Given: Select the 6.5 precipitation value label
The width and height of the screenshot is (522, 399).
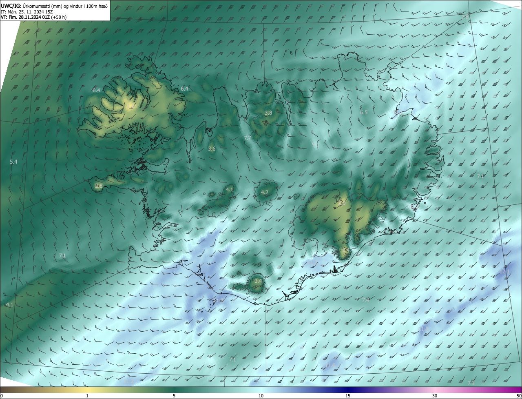Looking at the screenshot, I should [364, 112].
